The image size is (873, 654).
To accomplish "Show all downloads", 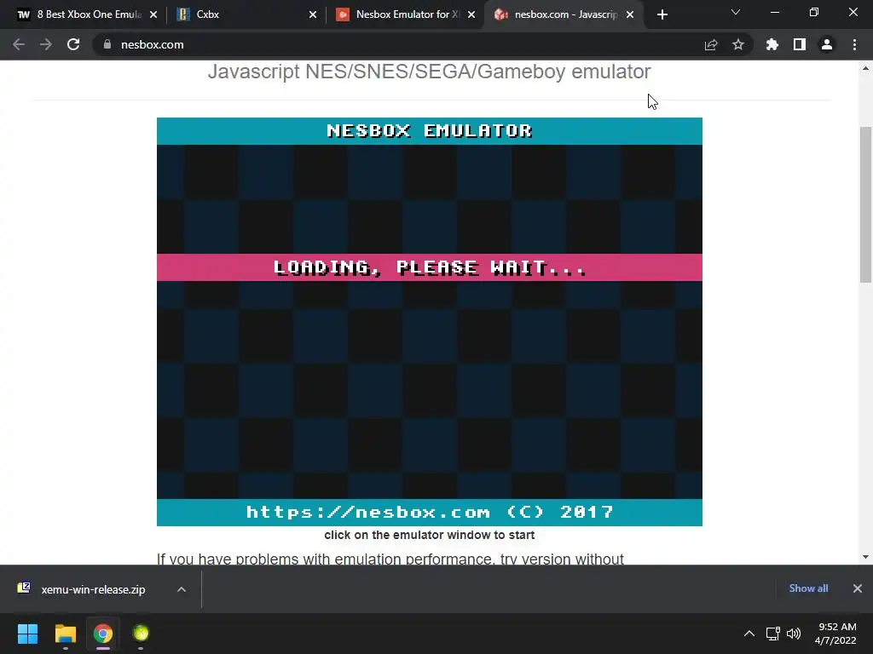I will tap(808, 588).
